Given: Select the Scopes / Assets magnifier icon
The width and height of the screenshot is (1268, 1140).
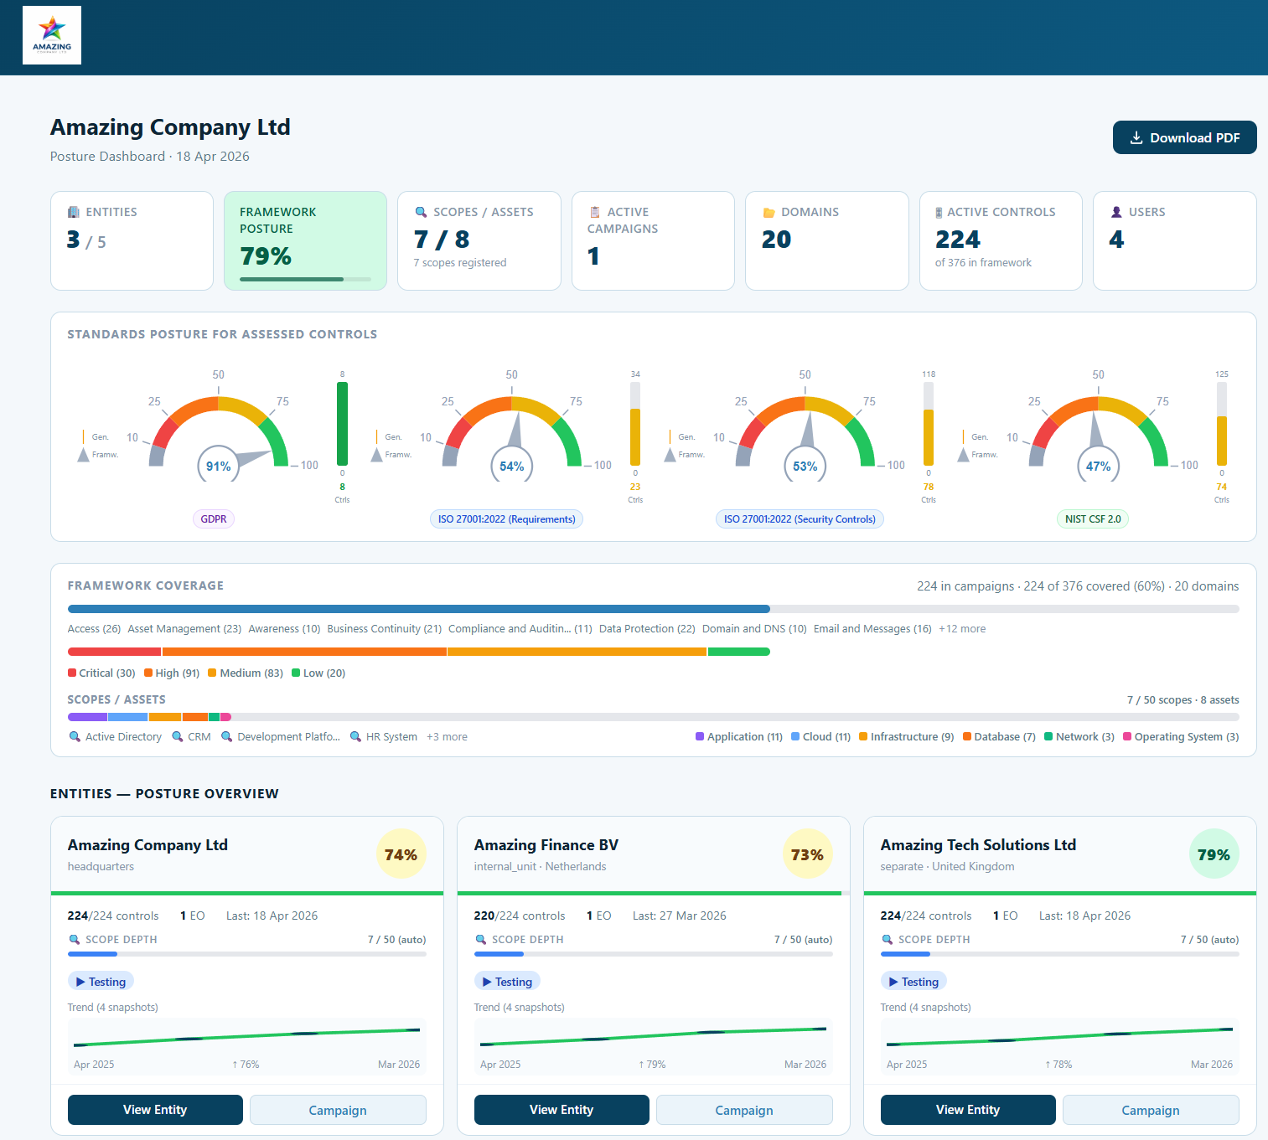Looking at the screenshot, I should [x=422, y=212].
